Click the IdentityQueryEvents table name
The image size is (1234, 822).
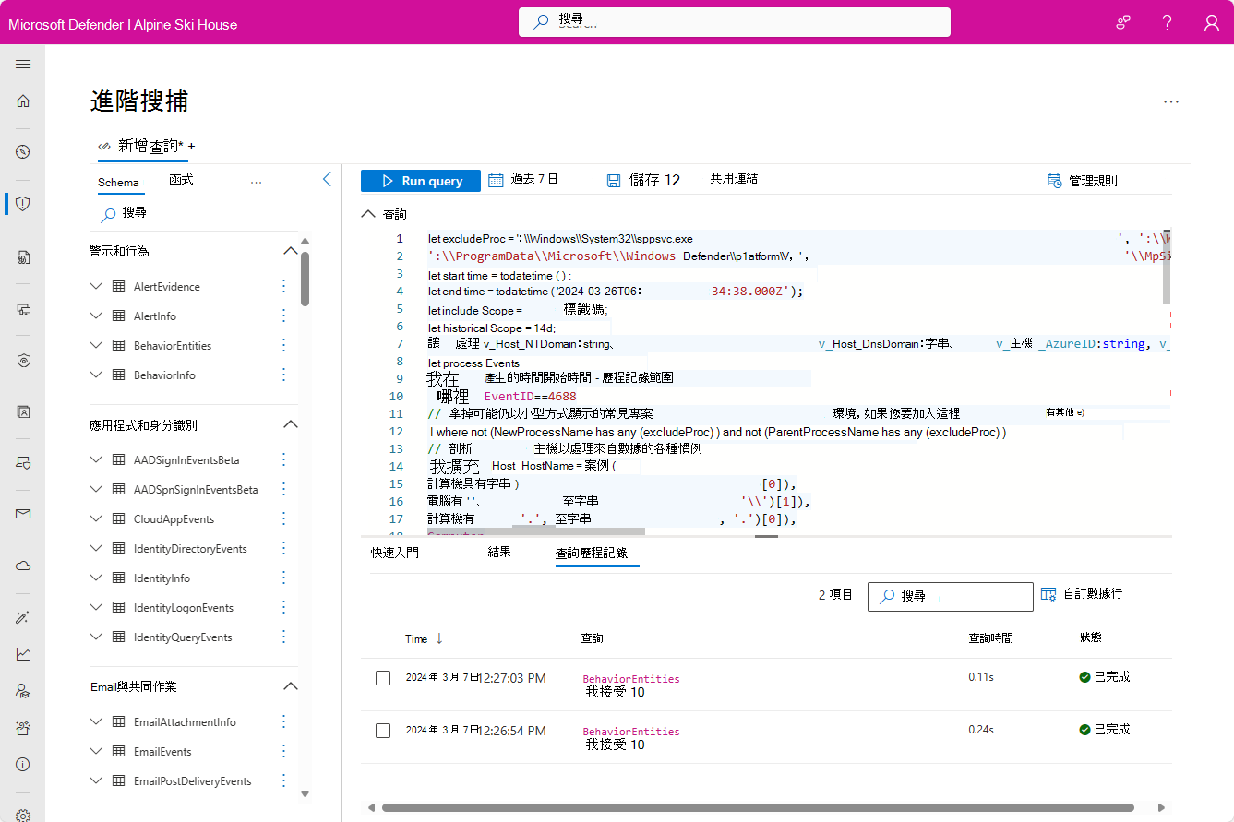tap(183, 637)
